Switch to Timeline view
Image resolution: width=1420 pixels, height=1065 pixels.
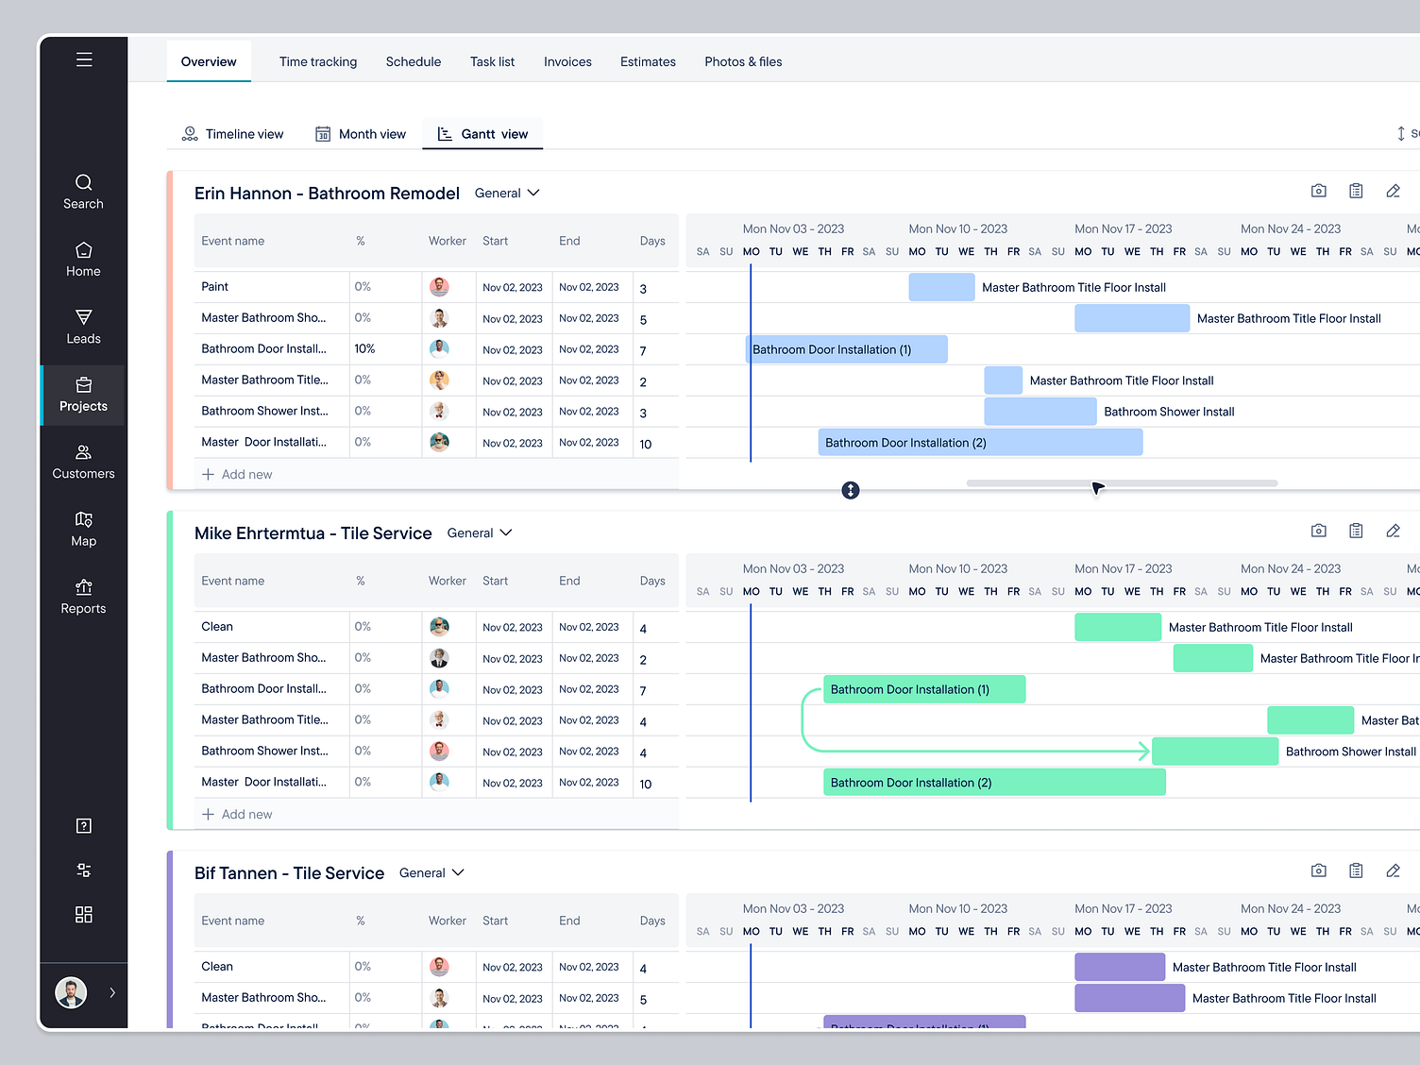pyautogui.click(x=232, y=134)
